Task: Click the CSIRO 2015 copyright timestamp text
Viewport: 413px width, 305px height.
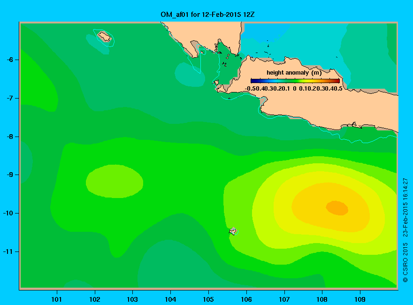Action: tap(405, 230)
